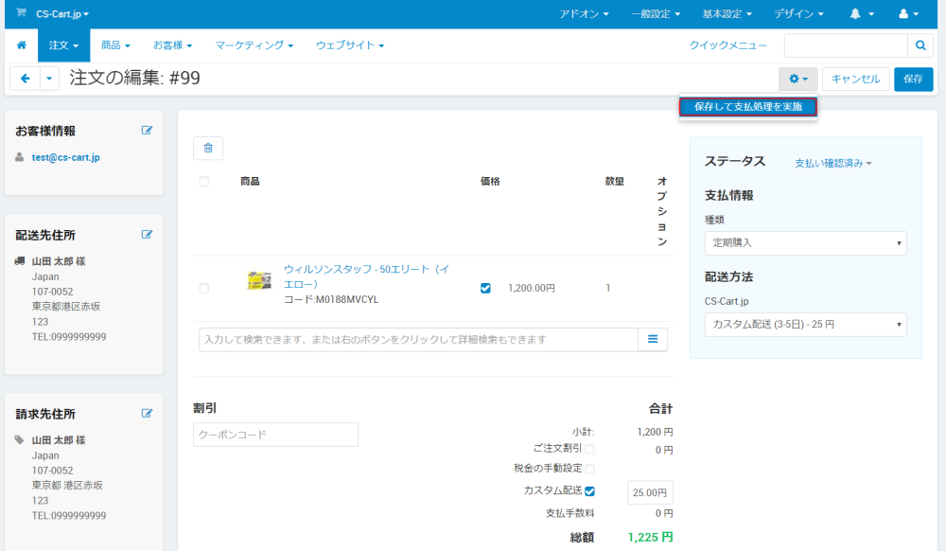Open the notifications bell menu

click(862, 14)
